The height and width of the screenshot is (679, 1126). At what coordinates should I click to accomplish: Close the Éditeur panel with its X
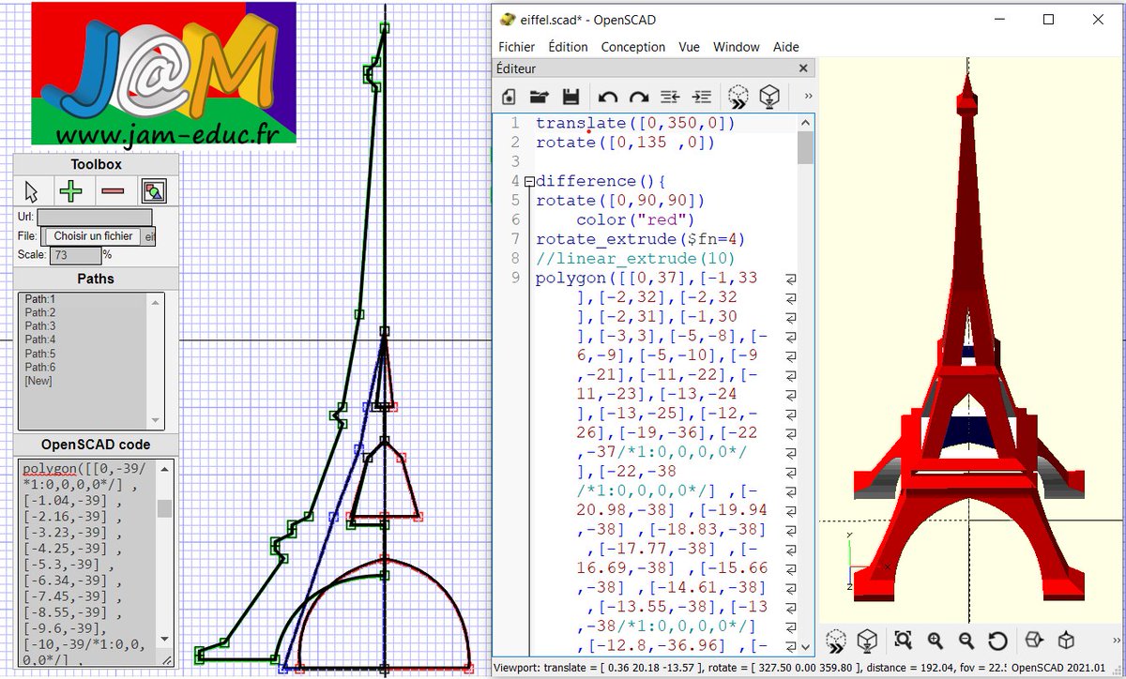803,68
